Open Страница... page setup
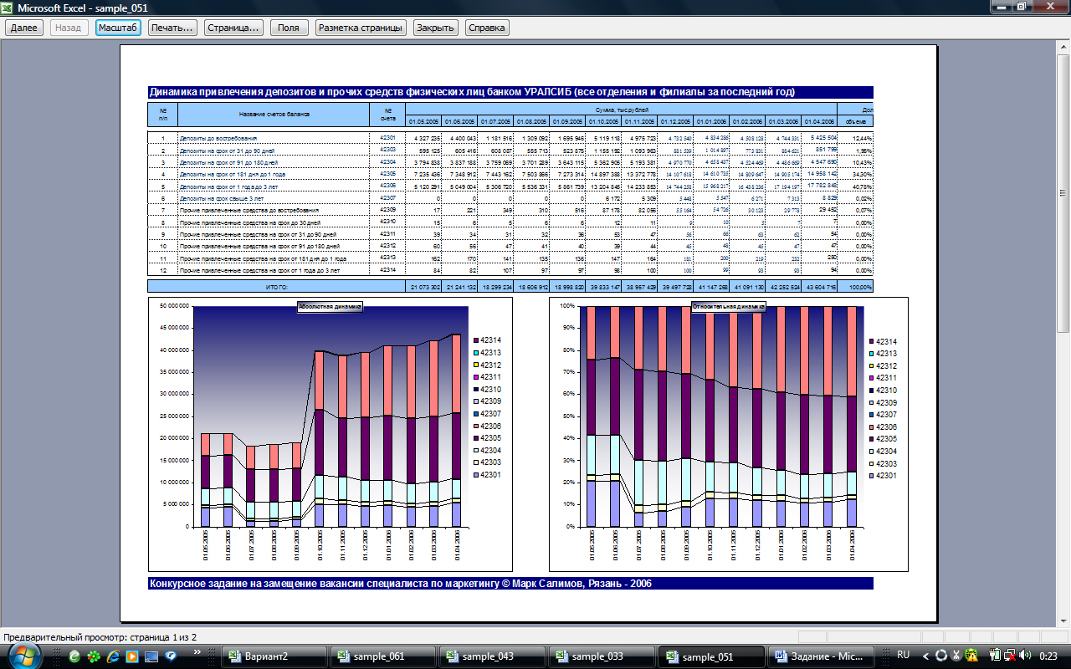The width and height of the screenshot is (1071, 669). [x=233, y=28]
